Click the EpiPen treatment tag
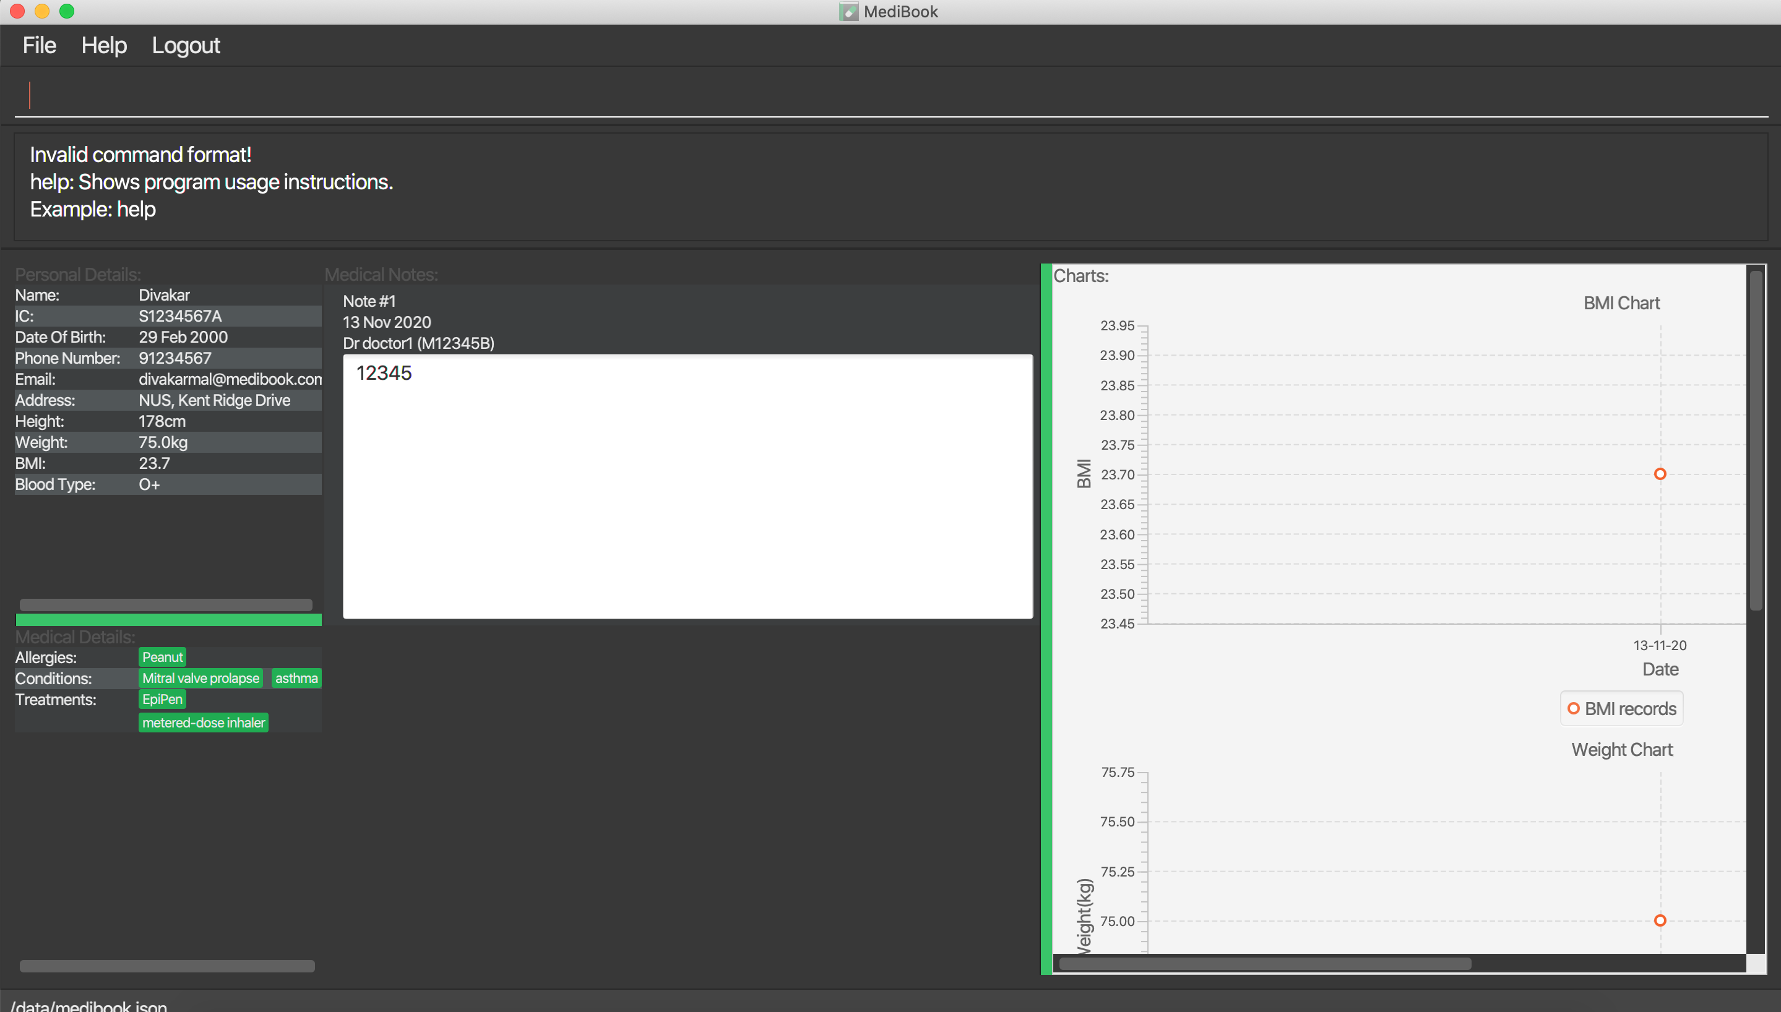Viewport: 1781px width, 1012px height. pos(162,699)
